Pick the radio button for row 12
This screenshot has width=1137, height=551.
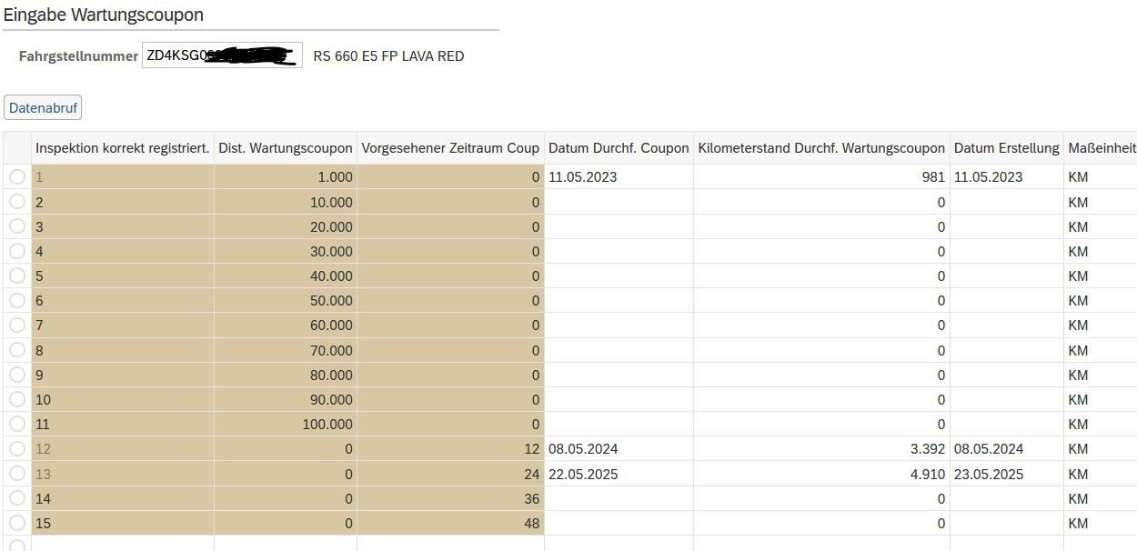(17, 448)
